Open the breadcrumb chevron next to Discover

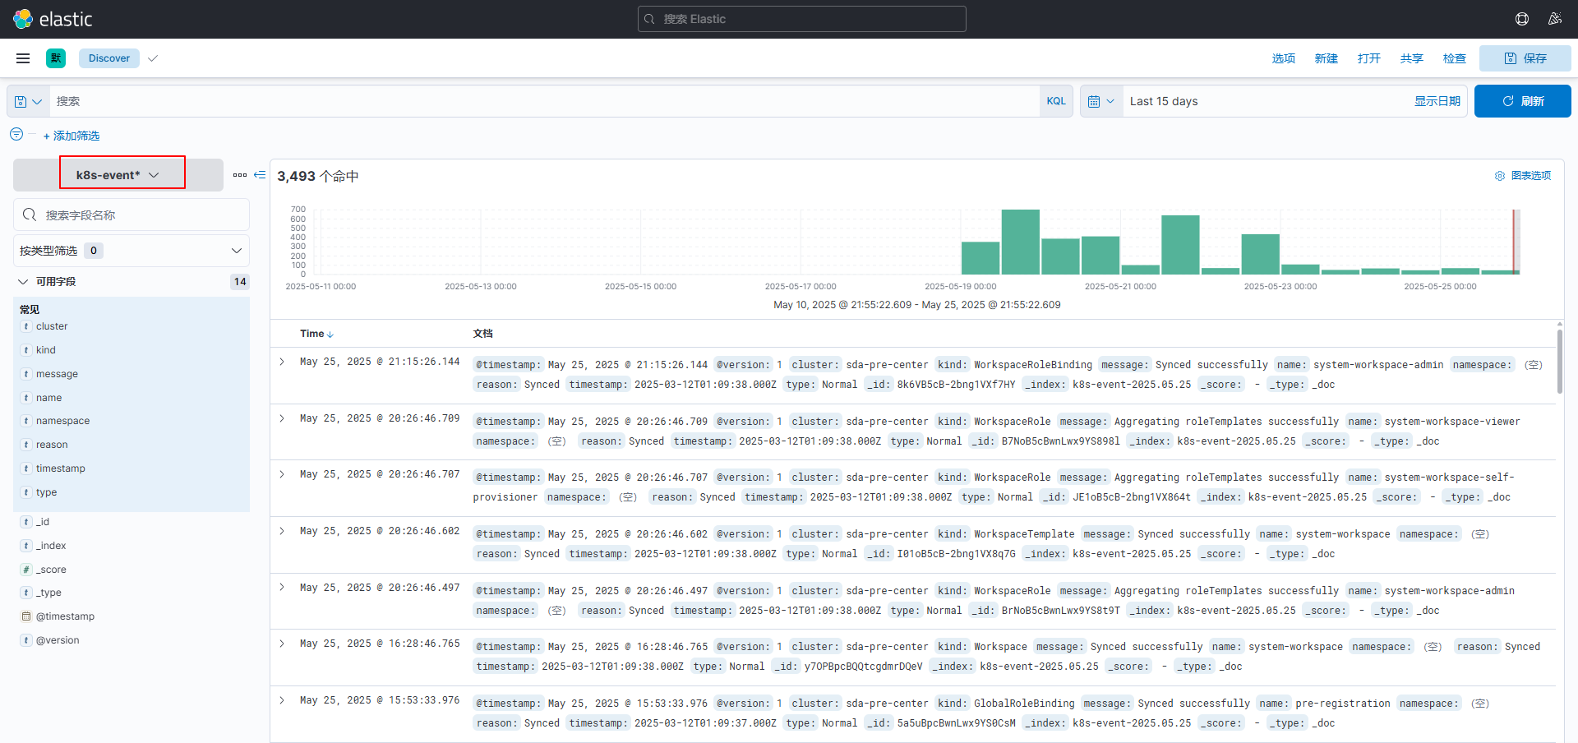(153, 58)
